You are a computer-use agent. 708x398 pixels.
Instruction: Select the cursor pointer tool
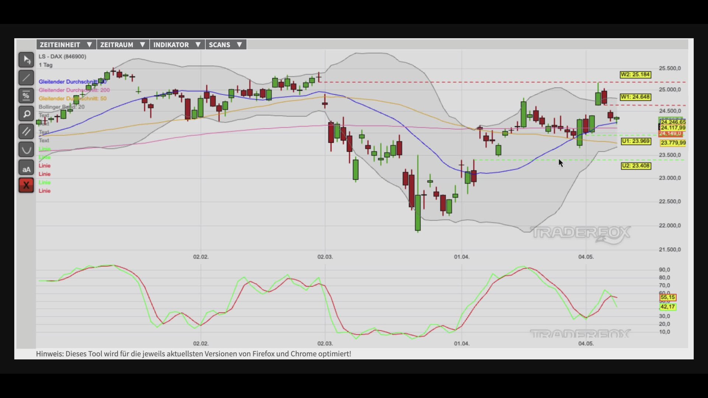(26, 60)
